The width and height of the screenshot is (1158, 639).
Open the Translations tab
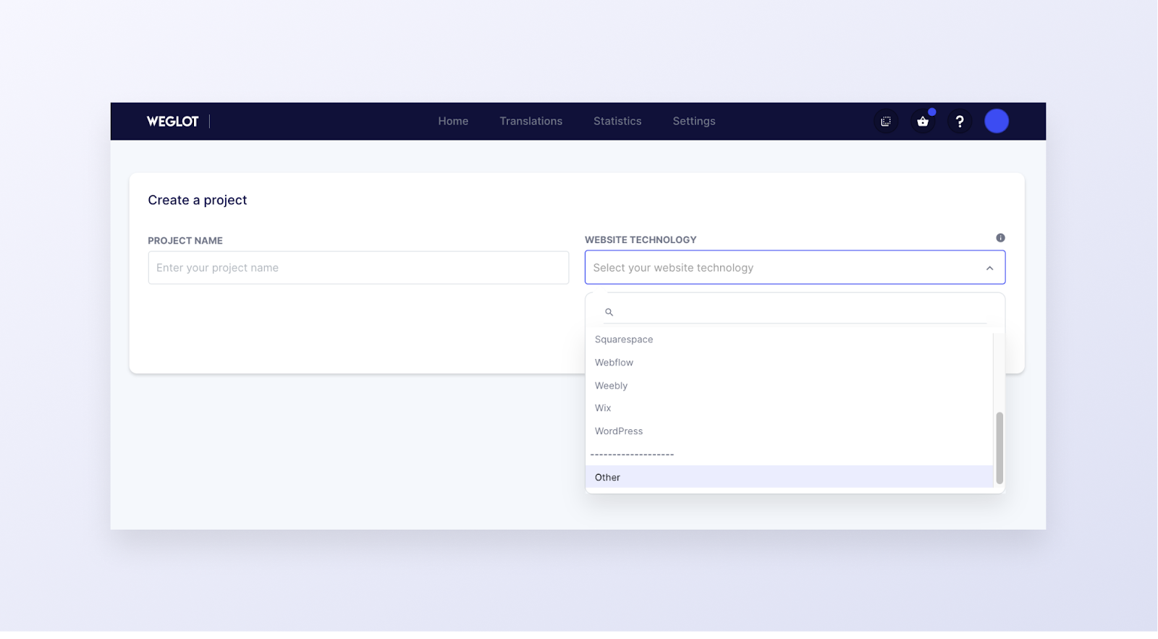coord(531,122)
